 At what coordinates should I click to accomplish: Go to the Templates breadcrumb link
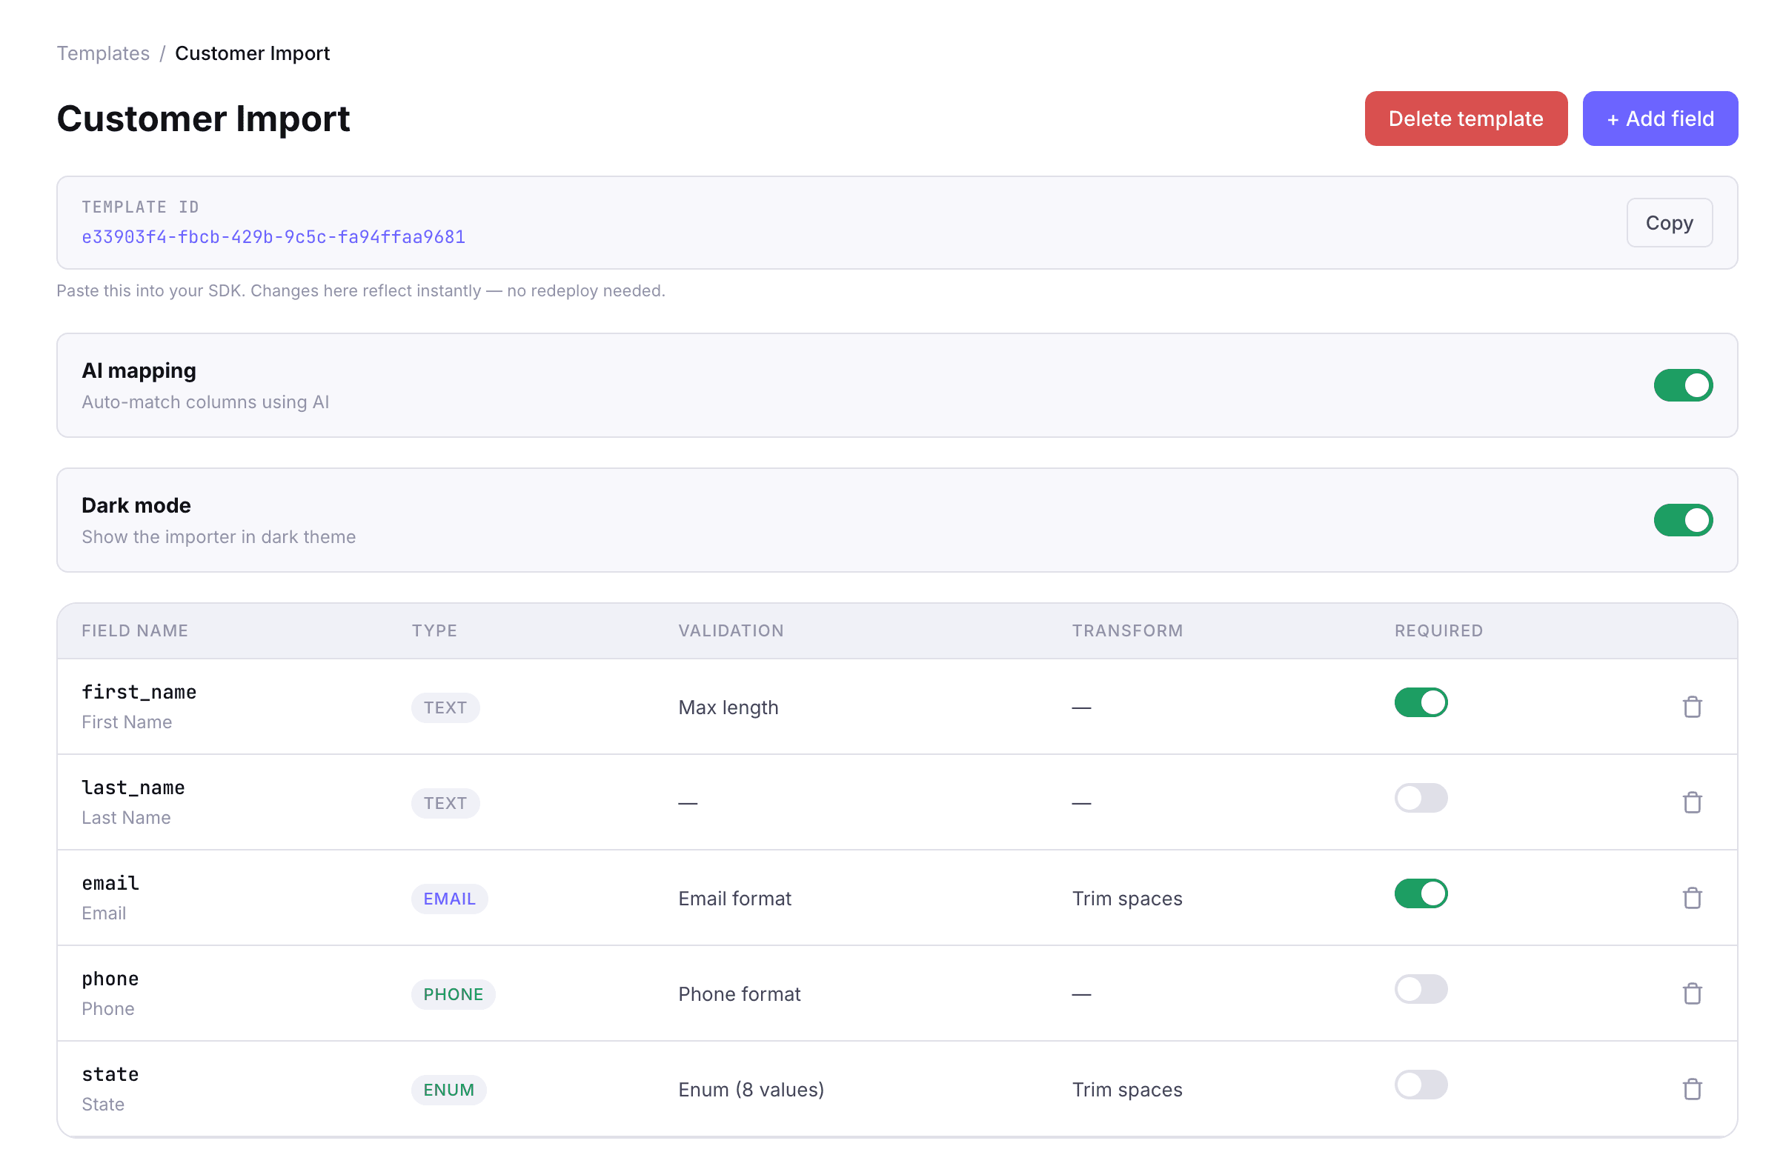[104, 53]
